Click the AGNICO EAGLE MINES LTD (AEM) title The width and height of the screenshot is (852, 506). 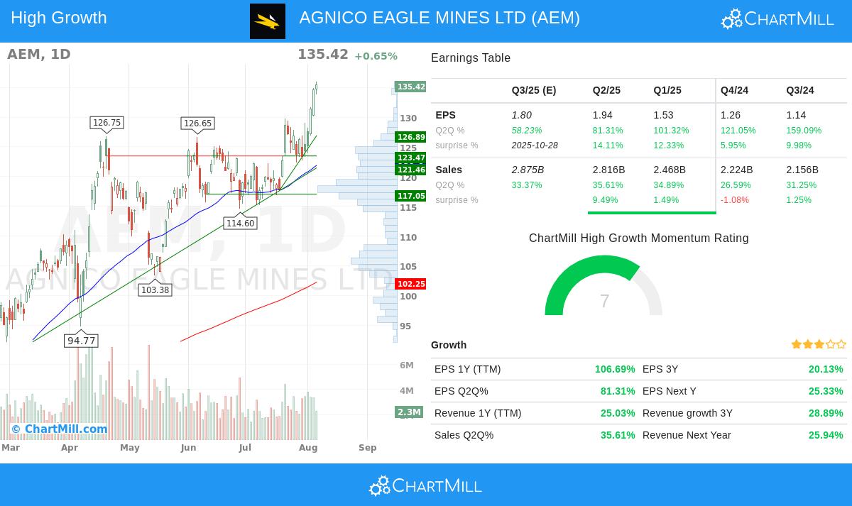(439, 18)
